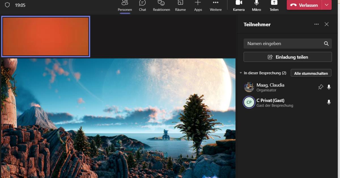Mute Maag, Claudia via her mic icon
340x178 pixels.
tap(329, 87)
